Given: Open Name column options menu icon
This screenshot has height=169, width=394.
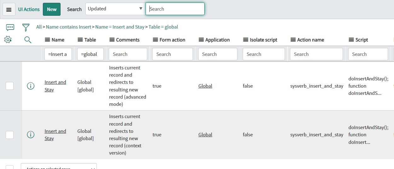Looking at the screenshot, I should coord(48,40).
